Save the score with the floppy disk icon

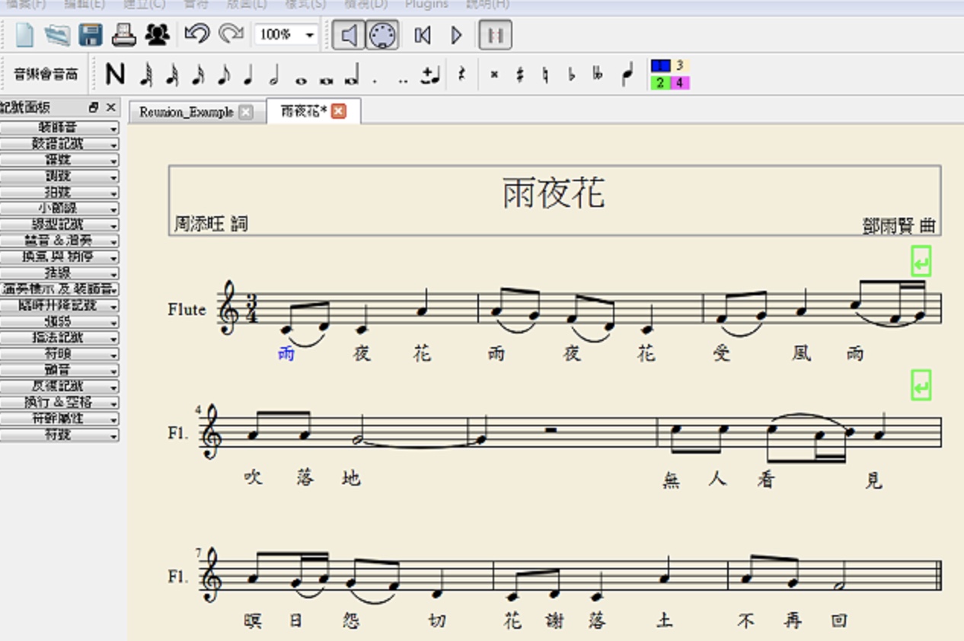(91, 35)
